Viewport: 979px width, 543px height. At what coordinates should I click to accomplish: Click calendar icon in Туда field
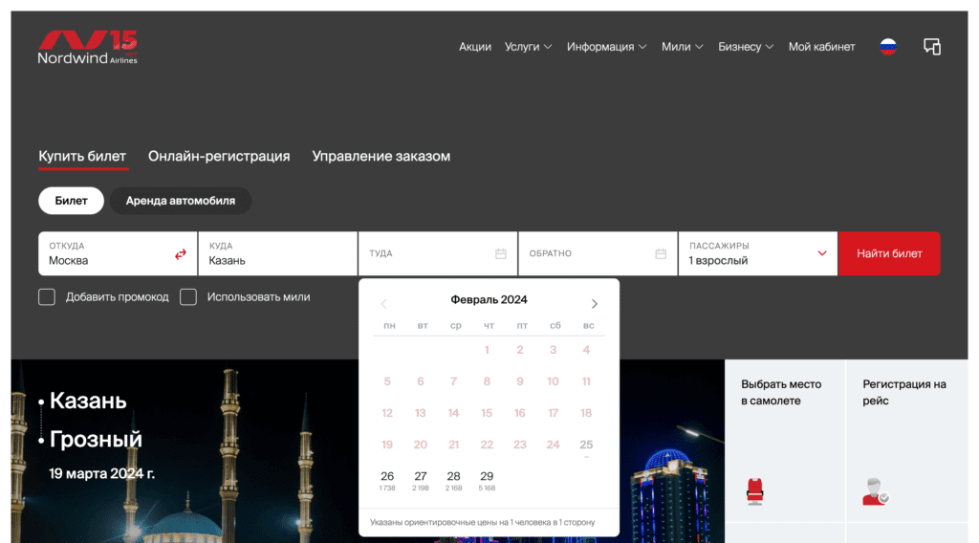501,254
